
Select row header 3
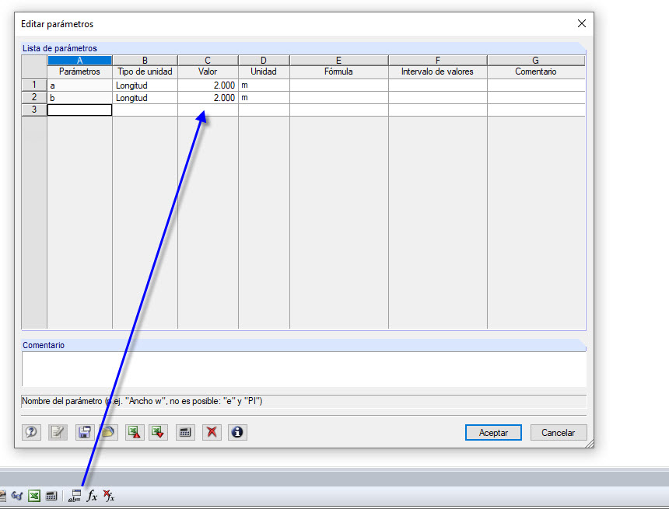tap(34, 110)
